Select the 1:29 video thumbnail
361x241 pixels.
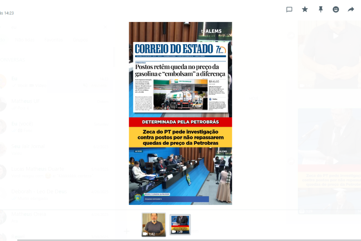tap(180, 225)
